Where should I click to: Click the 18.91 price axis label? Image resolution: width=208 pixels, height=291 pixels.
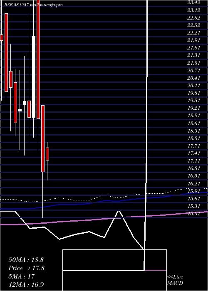coord(193,116)
